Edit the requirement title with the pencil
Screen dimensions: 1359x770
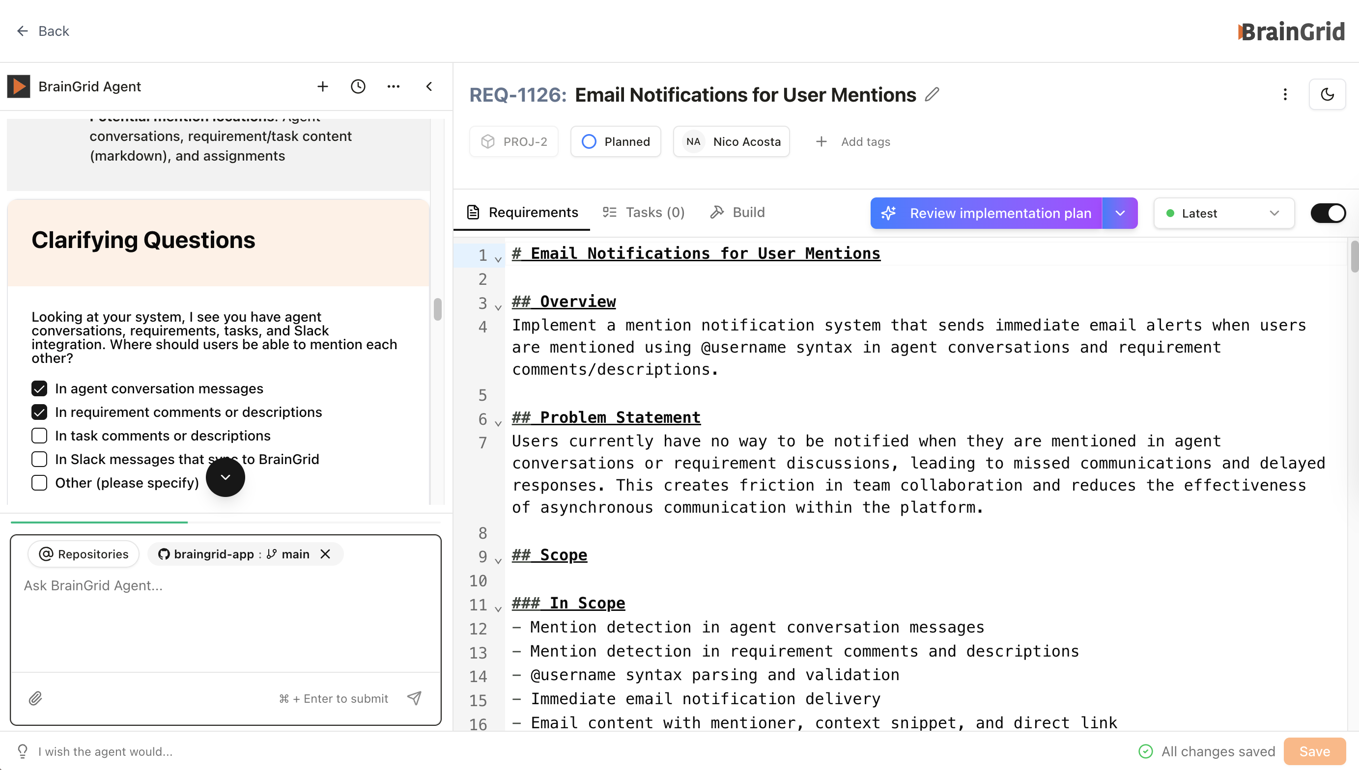click(932, 94)
